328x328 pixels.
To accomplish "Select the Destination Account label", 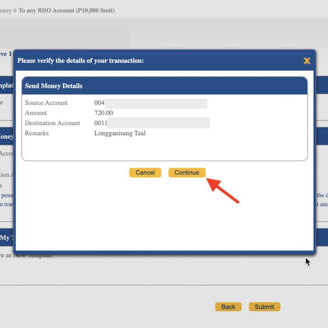I will [x=53, y=123].
